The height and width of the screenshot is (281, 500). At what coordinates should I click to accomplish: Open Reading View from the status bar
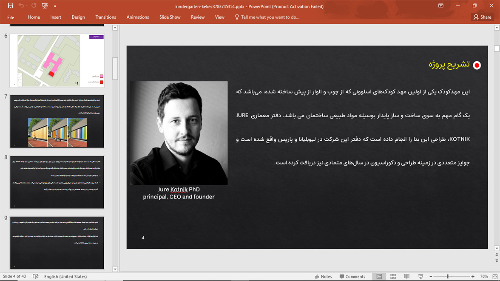tap(407, 276)
